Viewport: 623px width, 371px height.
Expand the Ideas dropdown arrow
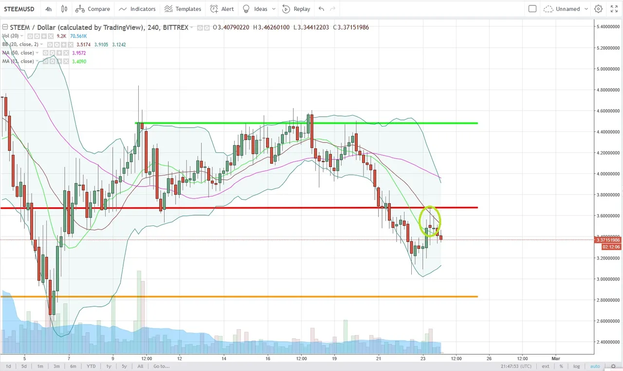point(274,9)
